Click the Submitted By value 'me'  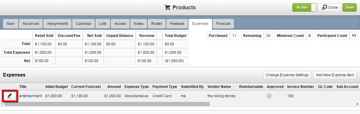click(183, 96)
